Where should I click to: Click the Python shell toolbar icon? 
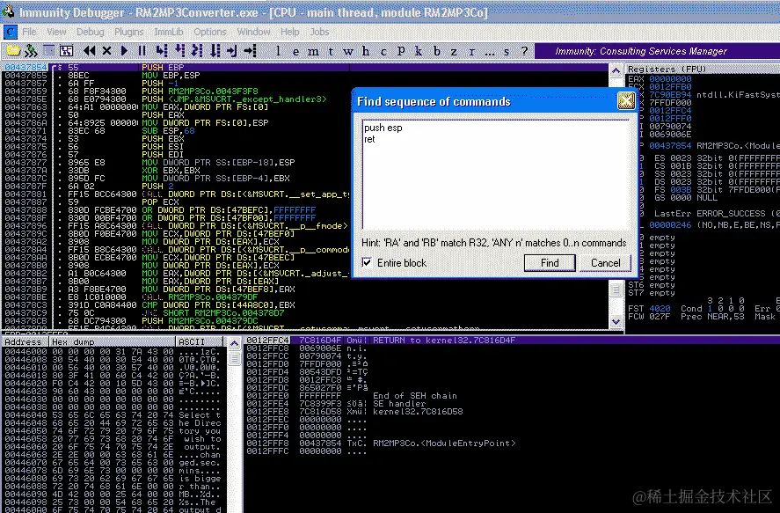pyautogui.click(x=31, y=51)
